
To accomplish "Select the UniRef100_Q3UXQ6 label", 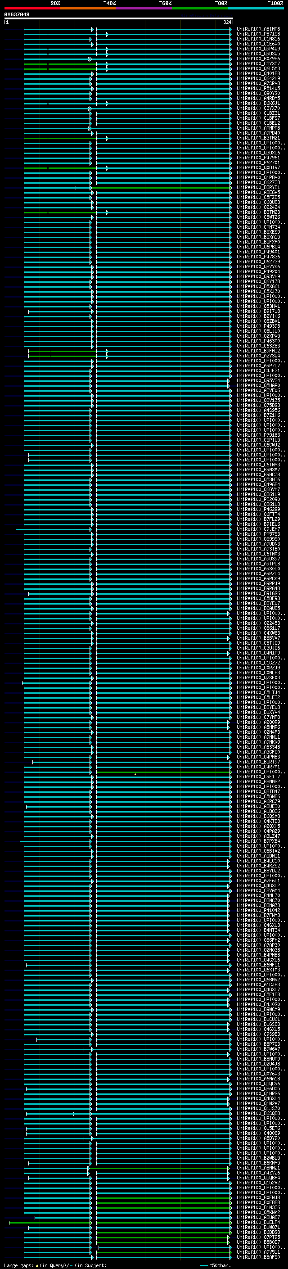I will tap(258, 153).
